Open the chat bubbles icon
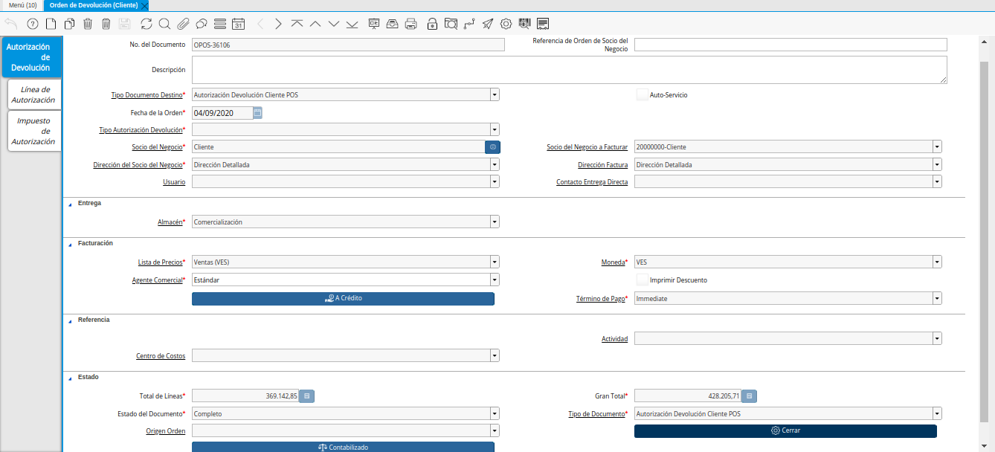 tap(202, 24)
